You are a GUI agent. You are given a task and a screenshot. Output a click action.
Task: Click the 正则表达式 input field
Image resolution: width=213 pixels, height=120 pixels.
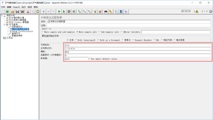138,49
